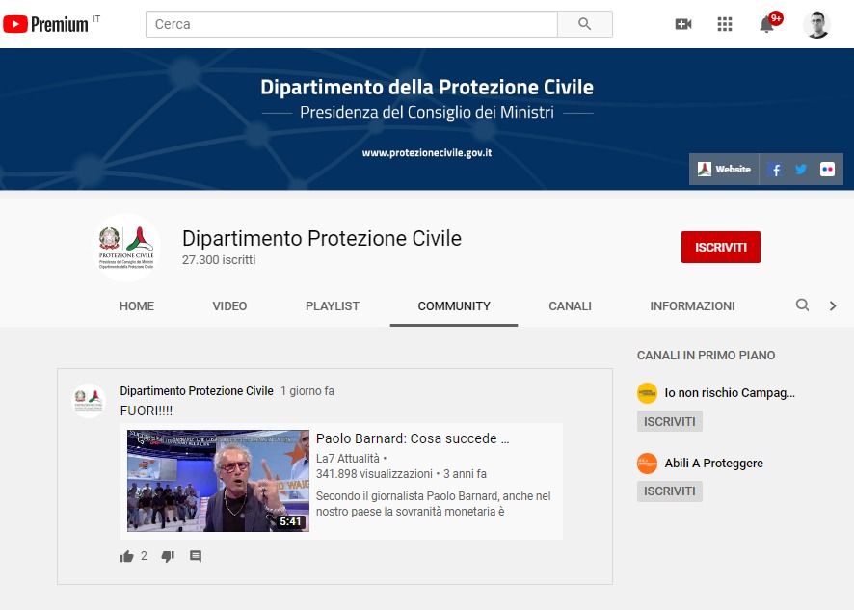The width and height of the screenshot is (854, 610).
Task: Click the 'CANALI IN PRIMO PIANO' heading
Action: [706, 355]
